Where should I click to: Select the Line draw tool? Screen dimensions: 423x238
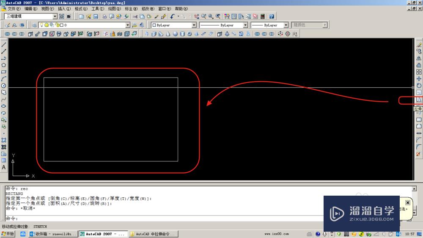[x=4, y=44]
